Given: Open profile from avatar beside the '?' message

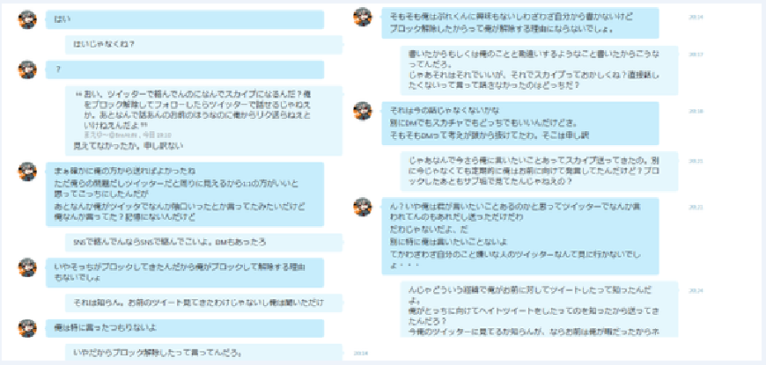Looking at the screenshot, I should [x=27, y=69].
